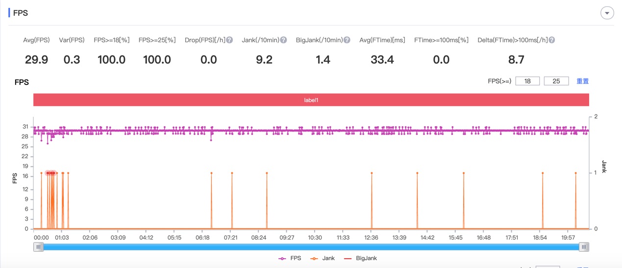The width and height of the screenshot is (622, 268).
Task: Open help icon next to Jank(/10min)
Action: [283, 40]
